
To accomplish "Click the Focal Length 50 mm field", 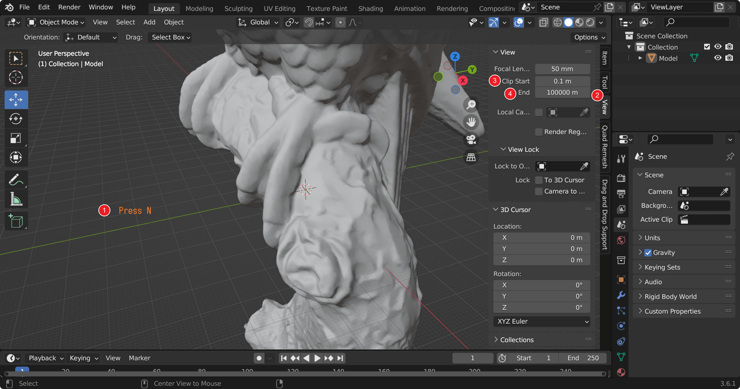I will (562, 69).
